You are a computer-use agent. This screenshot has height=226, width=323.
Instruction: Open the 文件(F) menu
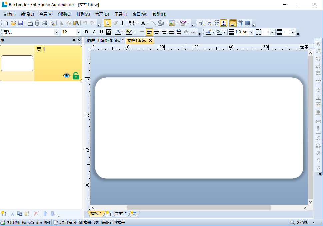9,14
